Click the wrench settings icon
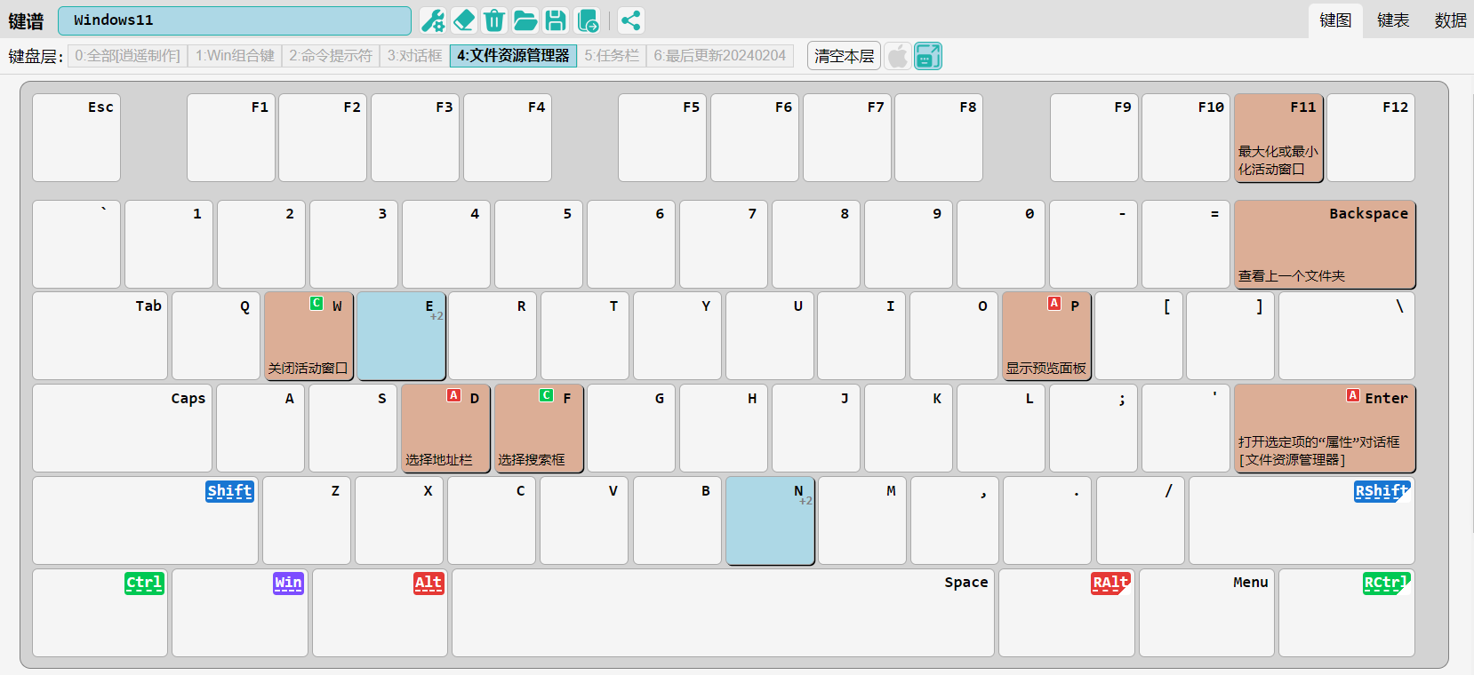The height and width of the screenshot is (675, 1474). [433, 20]
